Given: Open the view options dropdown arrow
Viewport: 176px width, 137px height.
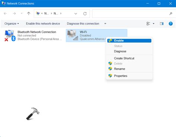Looking at the screenshot, I should (x=154, y=24).
